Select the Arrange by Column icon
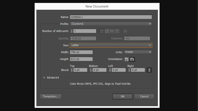 pyautogui.click(x=117, y=31)
